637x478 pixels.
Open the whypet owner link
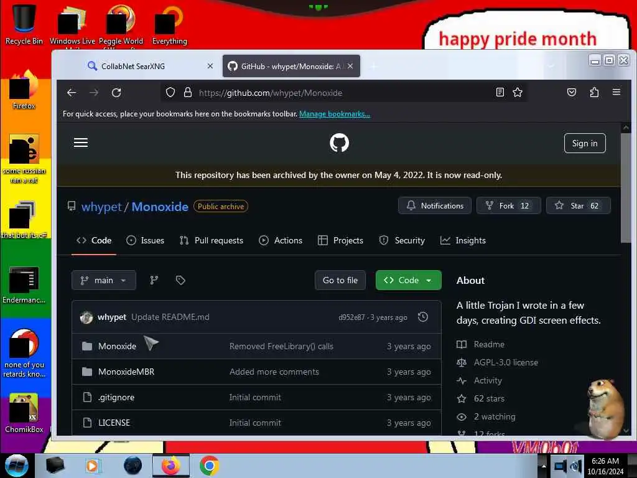(101, 207)
